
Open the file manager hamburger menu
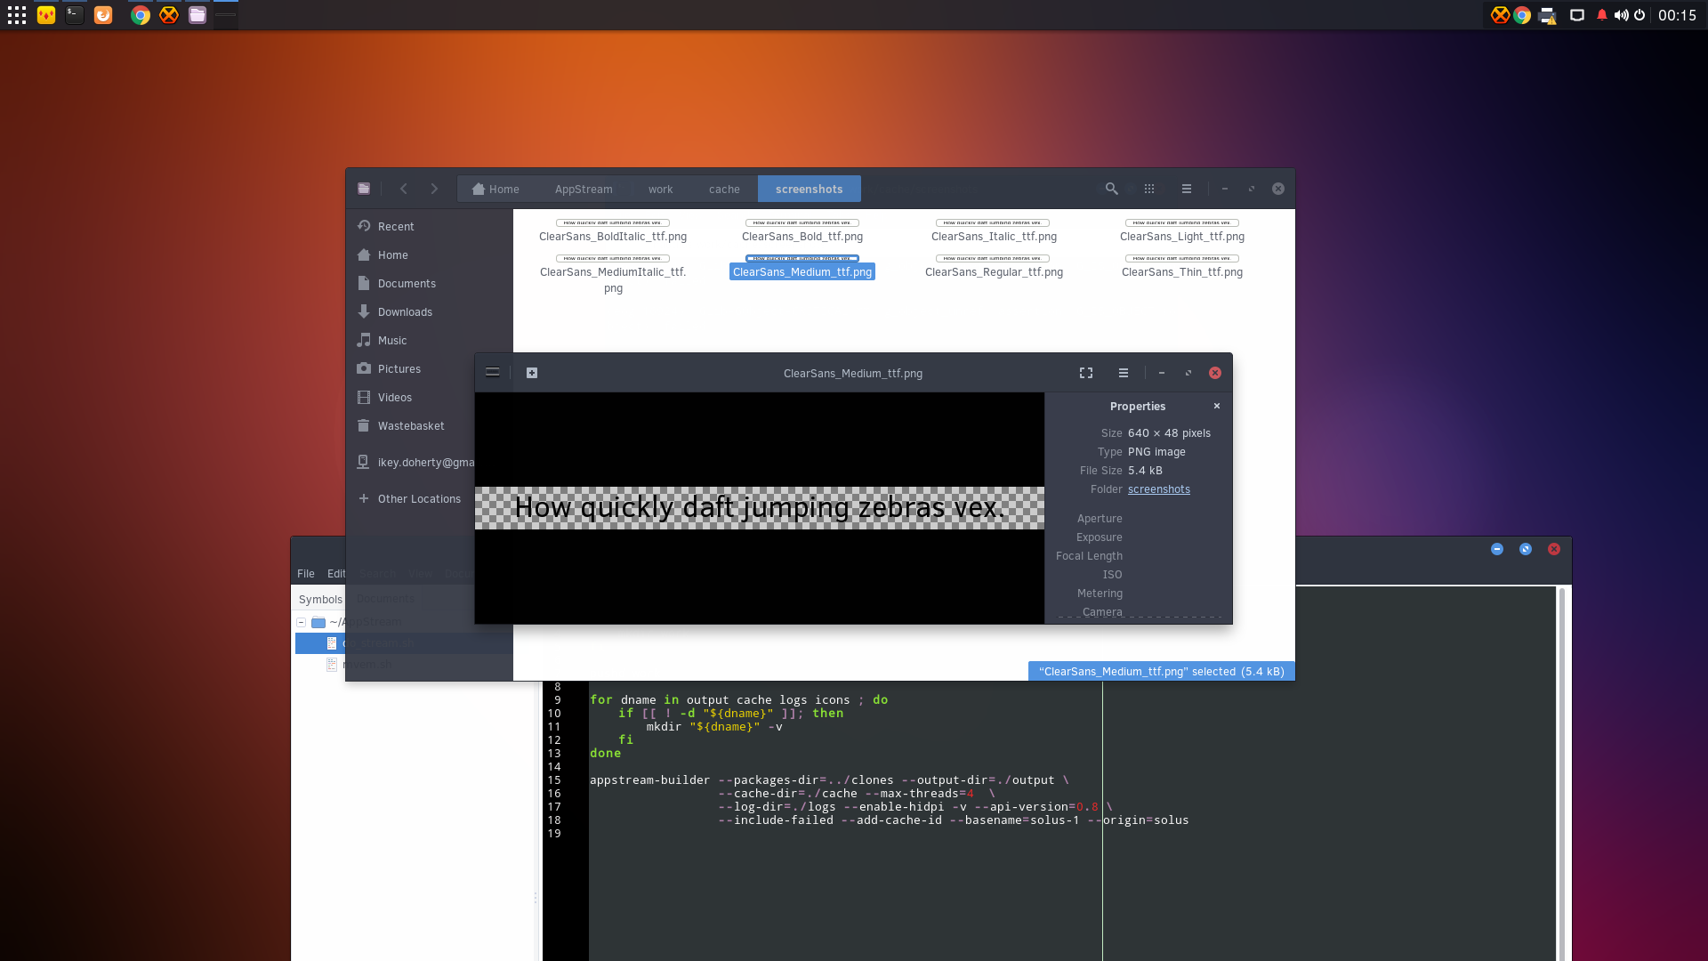[1187, 189]
